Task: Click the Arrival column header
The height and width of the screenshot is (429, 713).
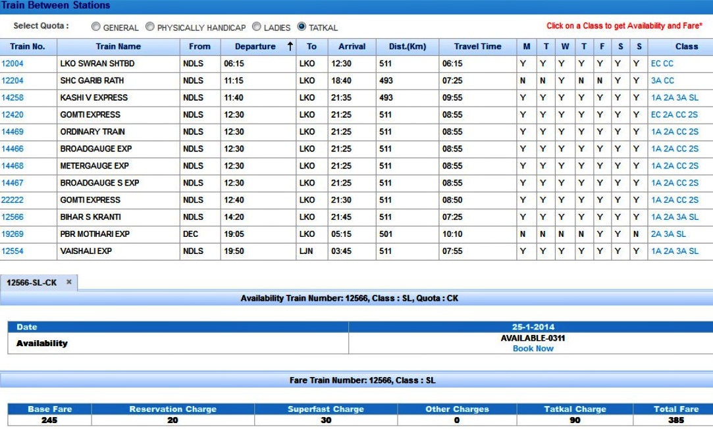Action: [352, 47]
